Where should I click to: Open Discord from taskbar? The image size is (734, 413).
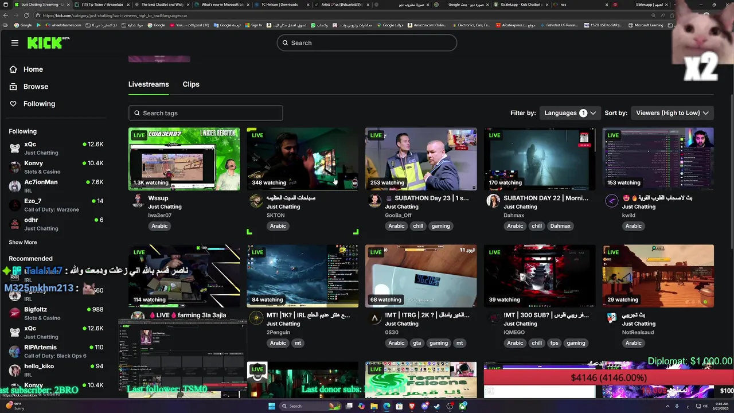pyautogui.click(x=424, y=406)
